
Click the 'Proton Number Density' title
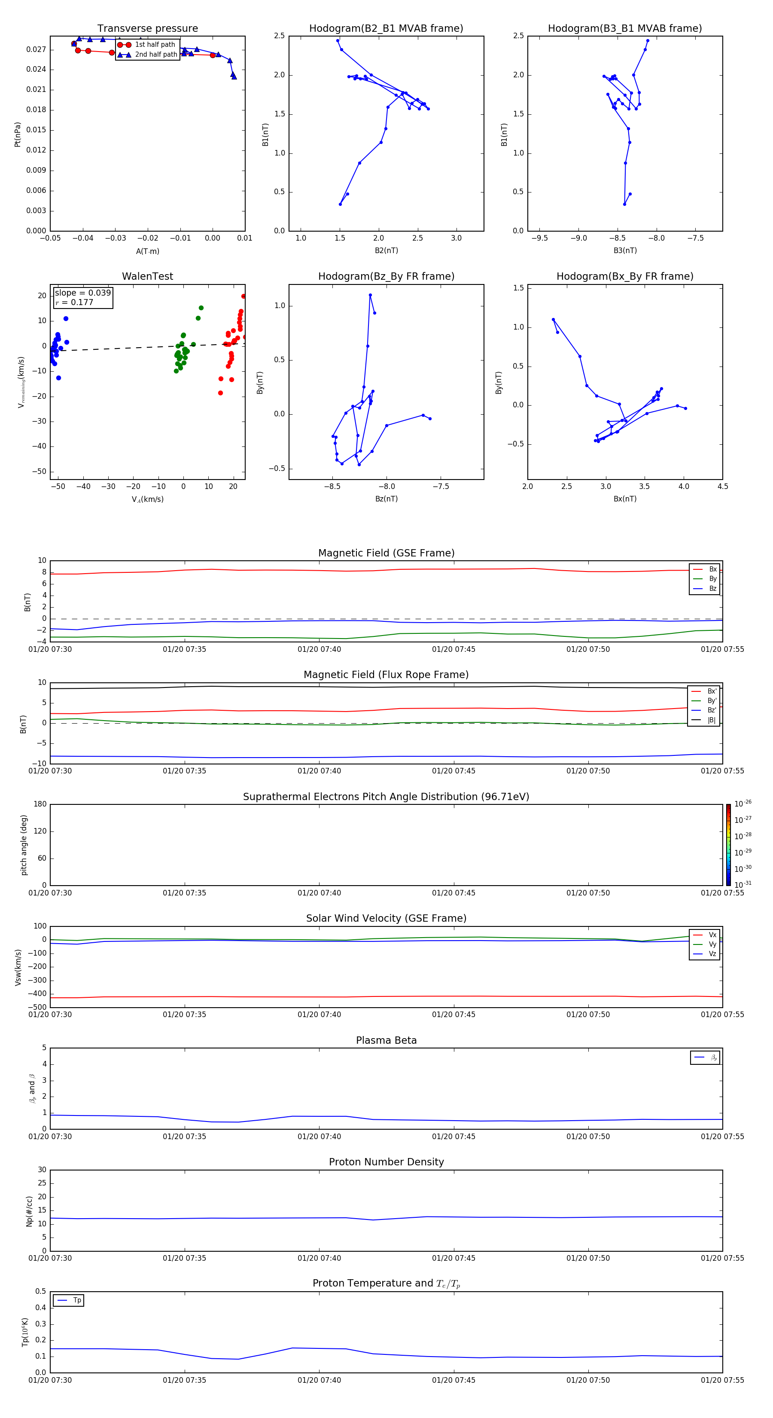tap(386, 1163)
